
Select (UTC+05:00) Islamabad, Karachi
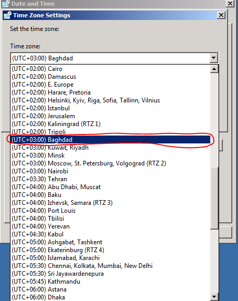(x=111, y=257)
